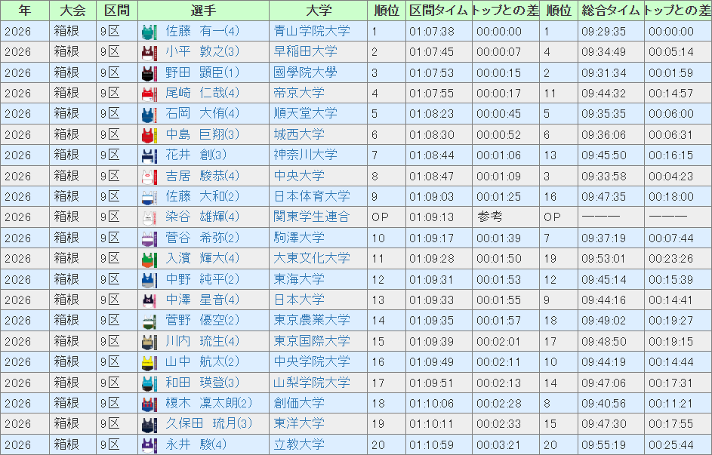This screenshot has height=455, width=712.
Task: Select the uniform icon beside 山中 航太
Action: point(149,362)
